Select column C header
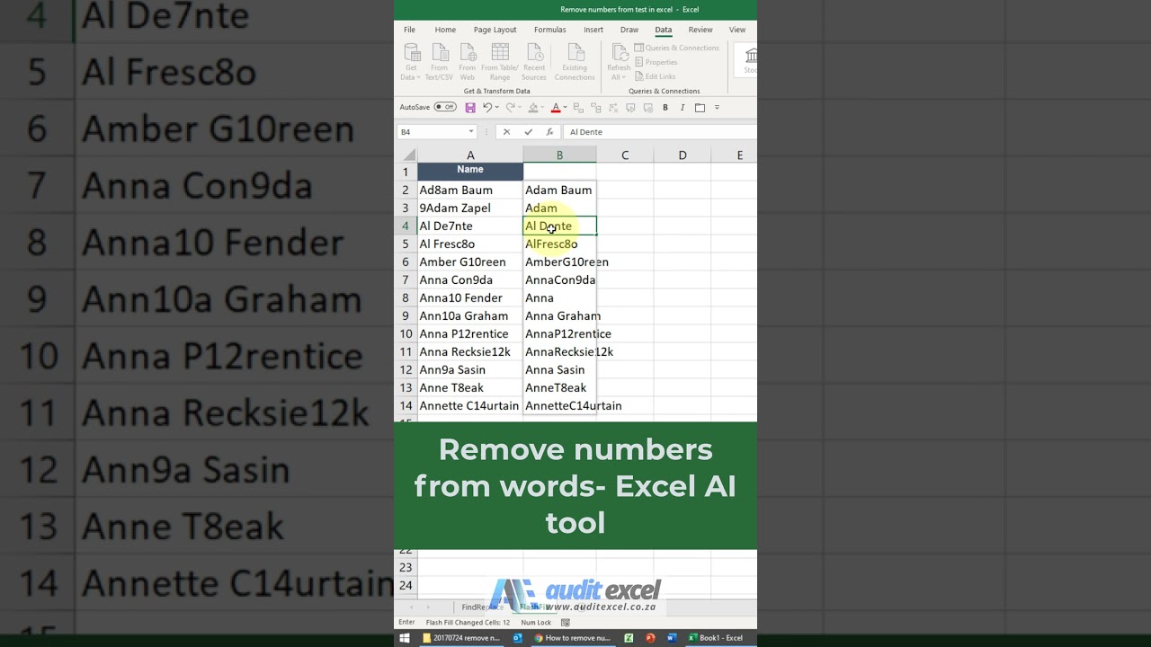Viewport: 1151px width, 647px height. pyautogui.click(x=625, y=155)
